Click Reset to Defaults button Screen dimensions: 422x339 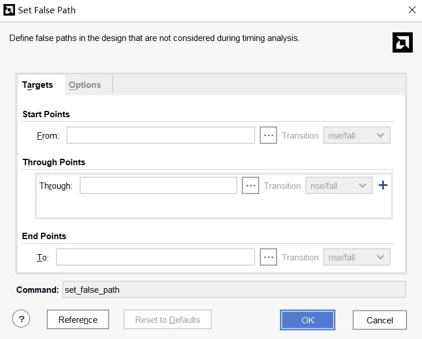point(167,320)
